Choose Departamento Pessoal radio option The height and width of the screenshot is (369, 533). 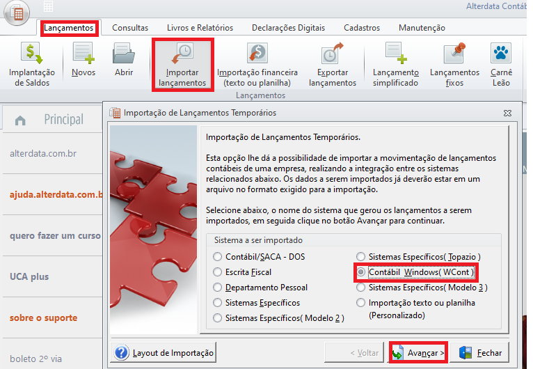(x=217, y=288)
